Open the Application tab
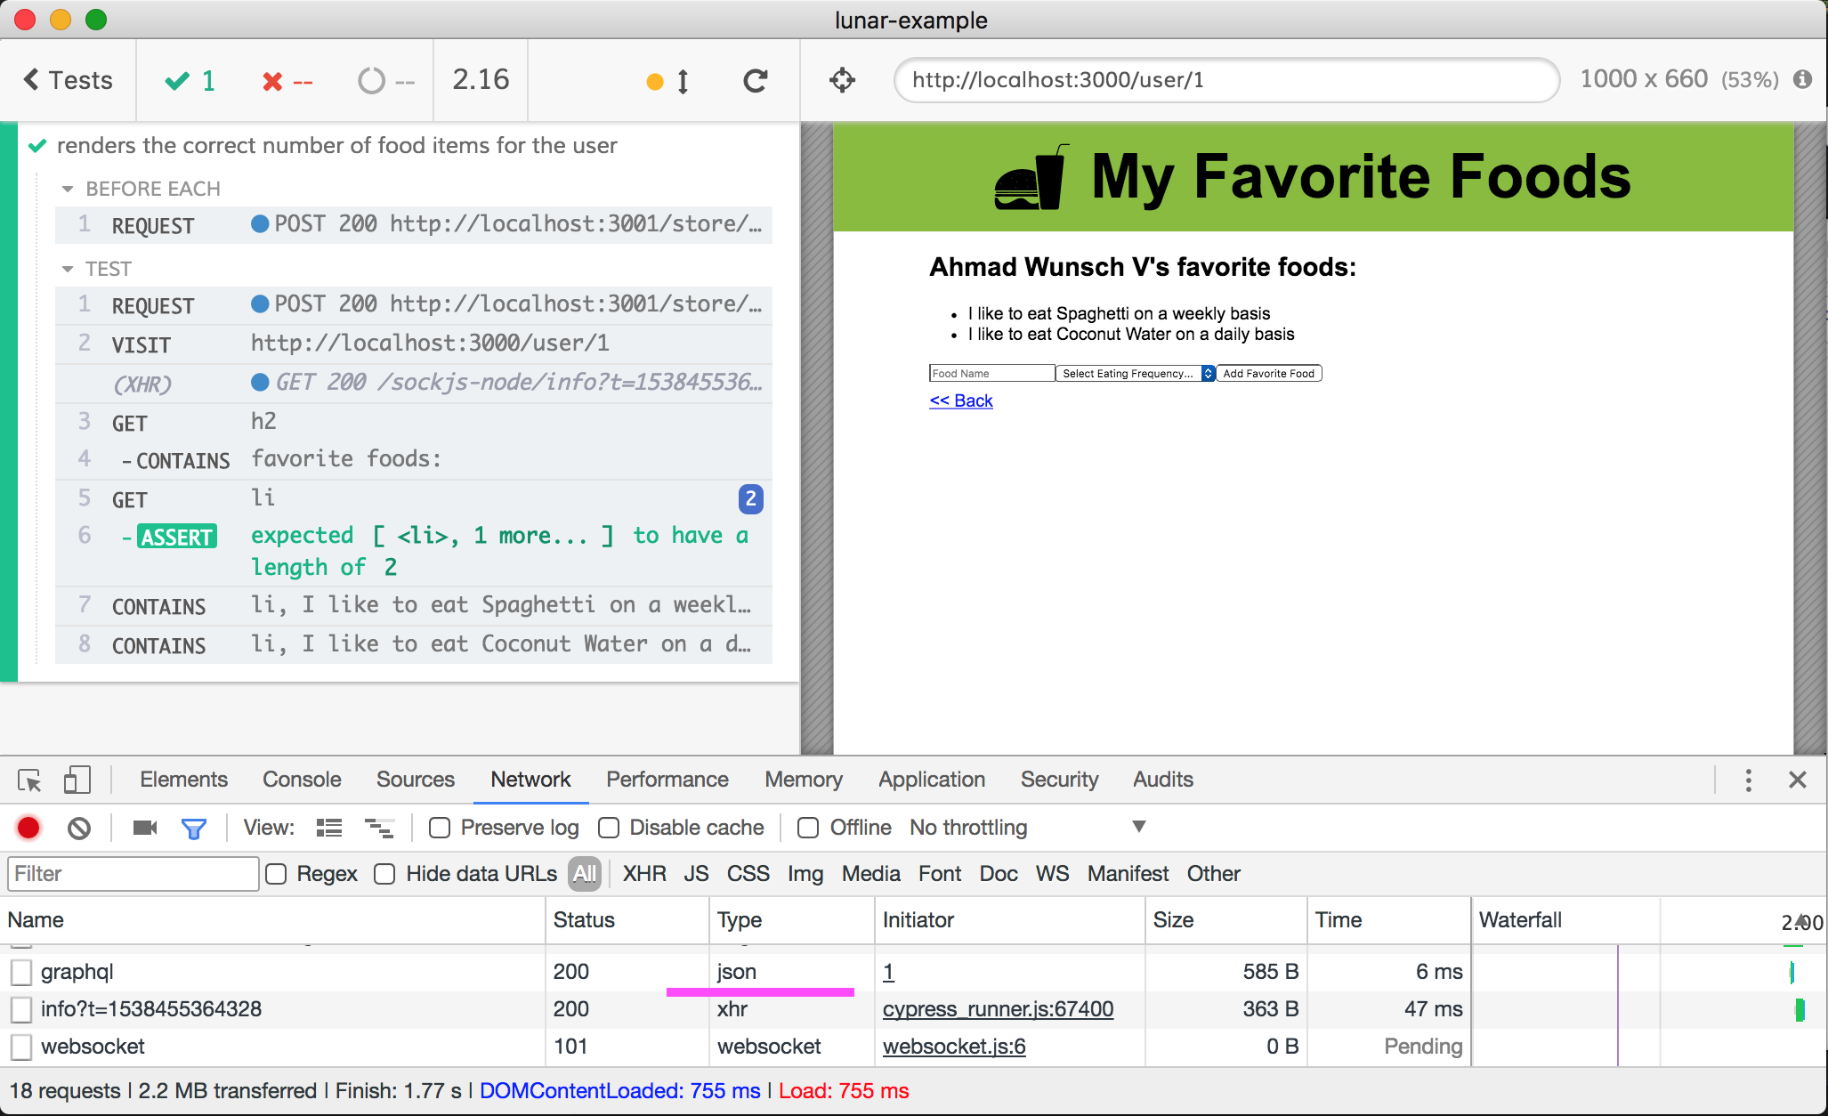The width and height of the screenshot is (1828, 1116). coord(932,780)
